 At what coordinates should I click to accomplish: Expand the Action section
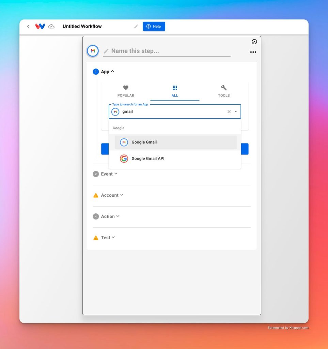click(110, 216)
